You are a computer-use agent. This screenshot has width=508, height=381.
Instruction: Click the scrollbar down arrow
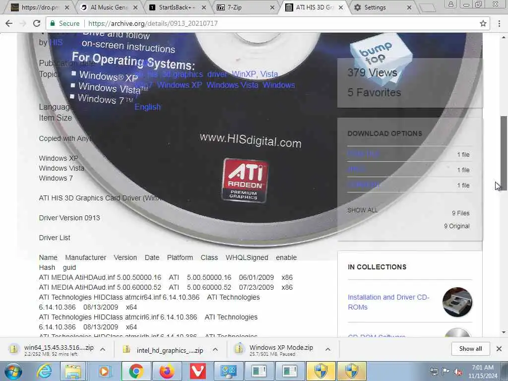pos(504,332)
